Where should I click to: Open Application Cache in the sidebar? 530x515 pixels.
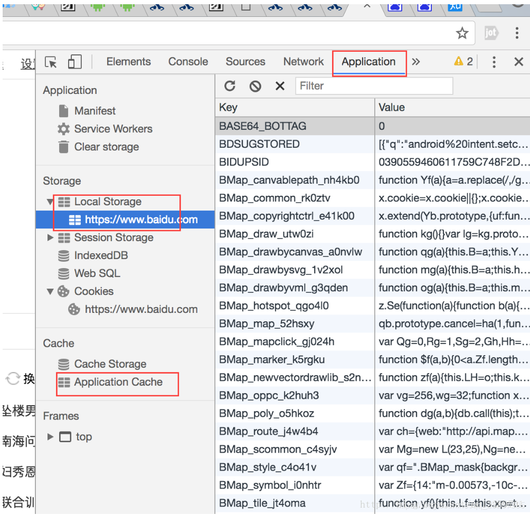pos(118,382)
